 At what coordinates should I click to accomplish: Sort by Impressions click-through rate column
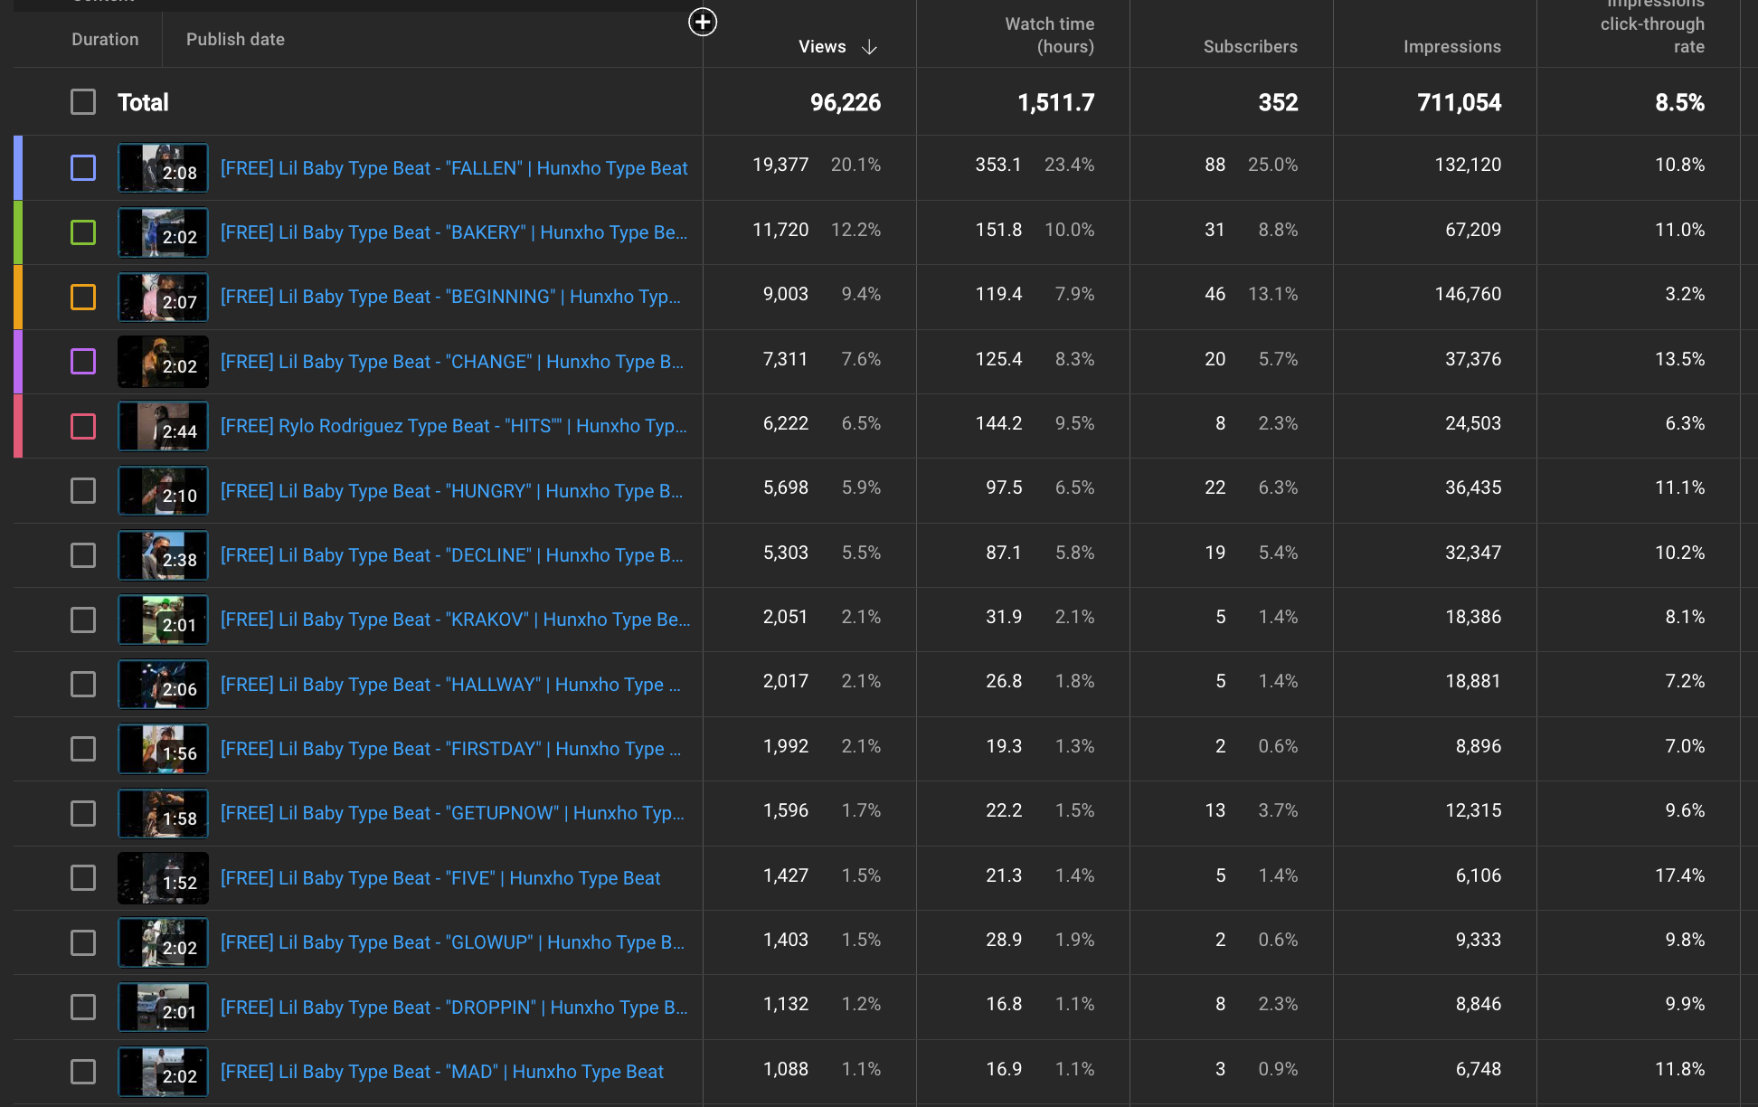1652,25
